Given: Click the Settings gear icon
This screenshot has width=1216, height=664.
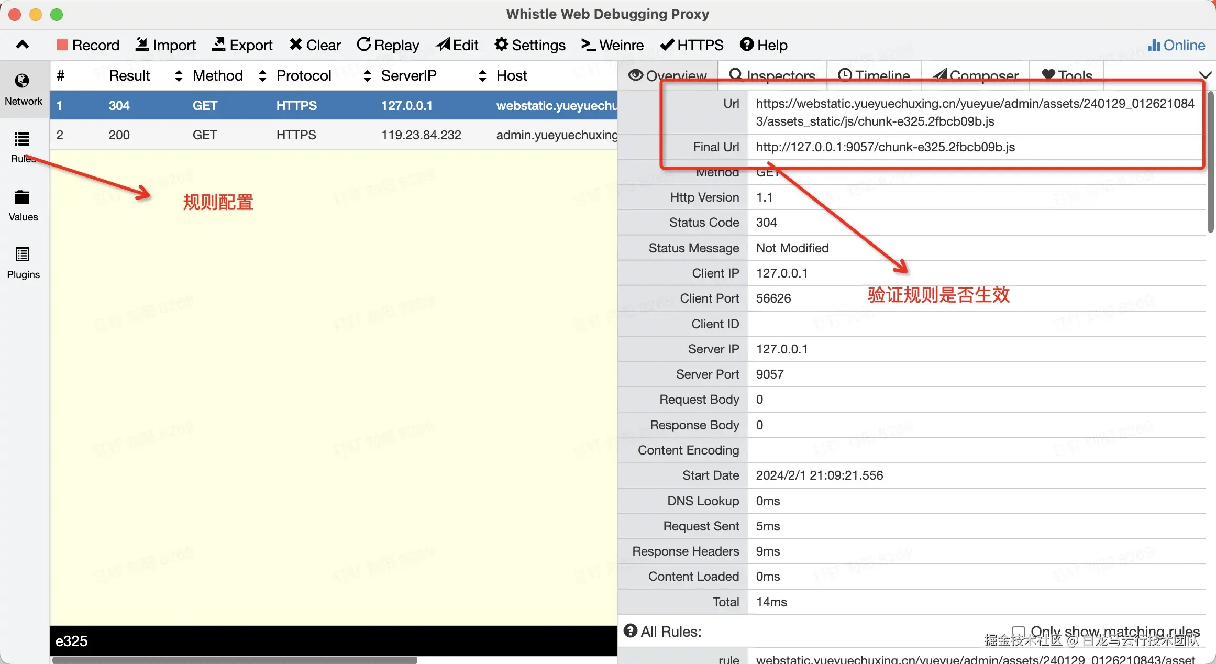Looking at the screenshot, I should (x=501, y=45).
